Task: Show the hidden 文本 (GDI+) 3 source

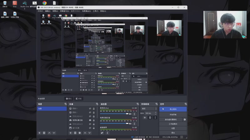Action: point(90,124)
